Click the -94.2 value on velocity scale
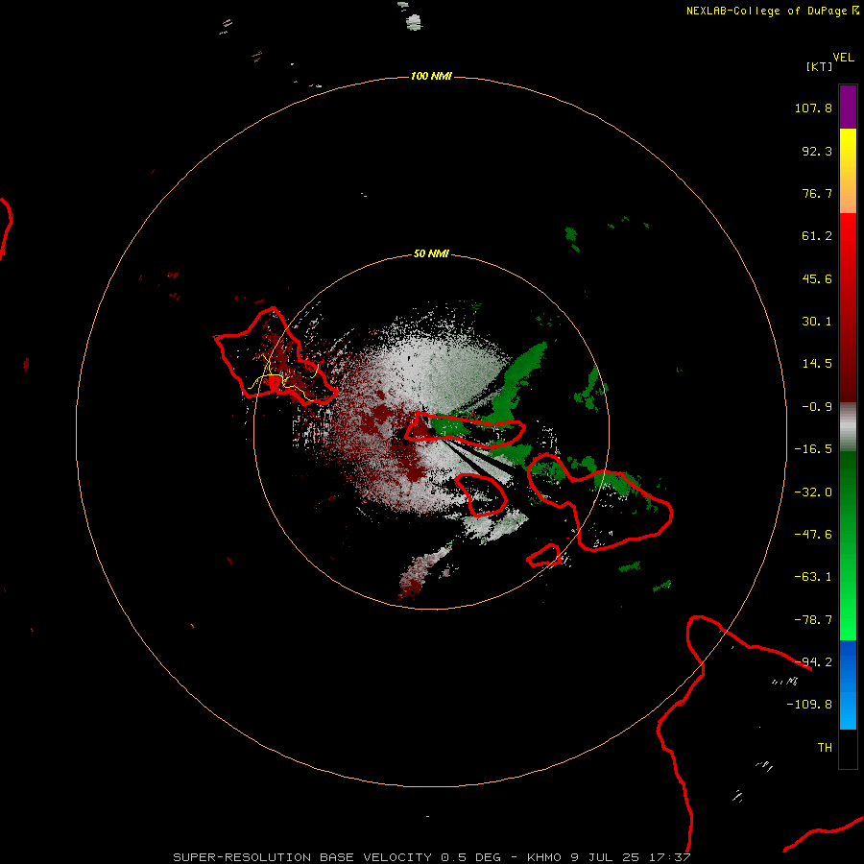This screenshot has width=864, height=864. (813, 662)
